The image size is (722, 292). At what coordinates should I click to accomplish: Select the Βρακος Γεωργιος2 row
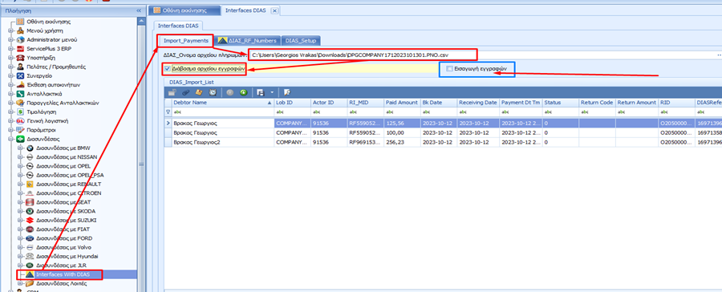click(x=444, y=142)
